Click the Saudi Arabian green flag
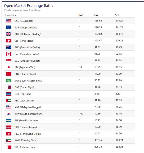 (x=9, y=80)
